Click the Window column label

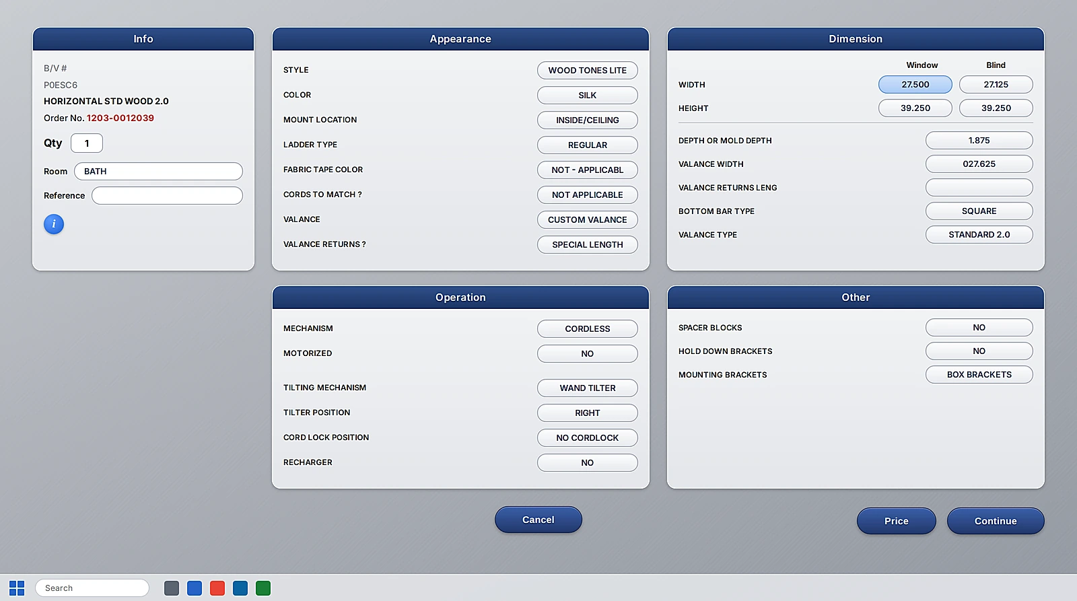tap(922, 65)
